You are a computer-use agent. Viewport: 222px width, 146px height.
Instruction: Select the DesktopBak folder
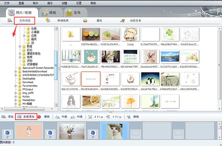(x=29, y=79)
